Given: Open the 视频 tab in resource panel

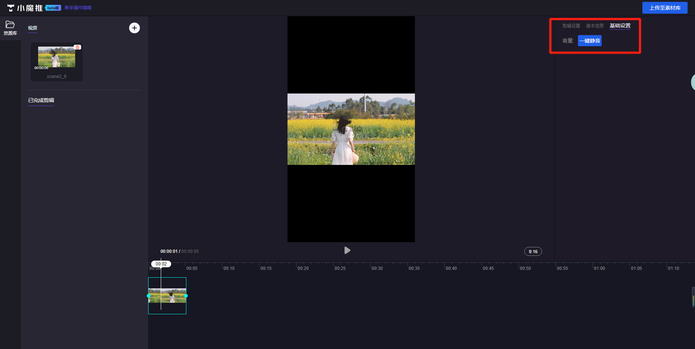Looking at the screenshot, I should [x=33, y=28].
